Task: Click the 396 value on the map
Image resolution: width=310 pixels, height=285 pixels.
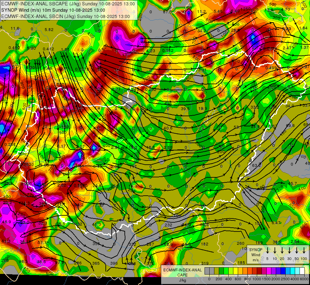Action: (x=114, y=263)
